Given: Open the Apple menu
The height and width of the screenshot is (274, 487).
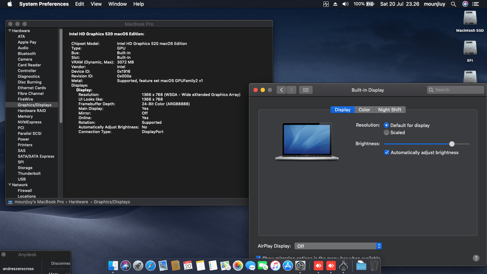Looking at the screenshot, I should point(10,4).
